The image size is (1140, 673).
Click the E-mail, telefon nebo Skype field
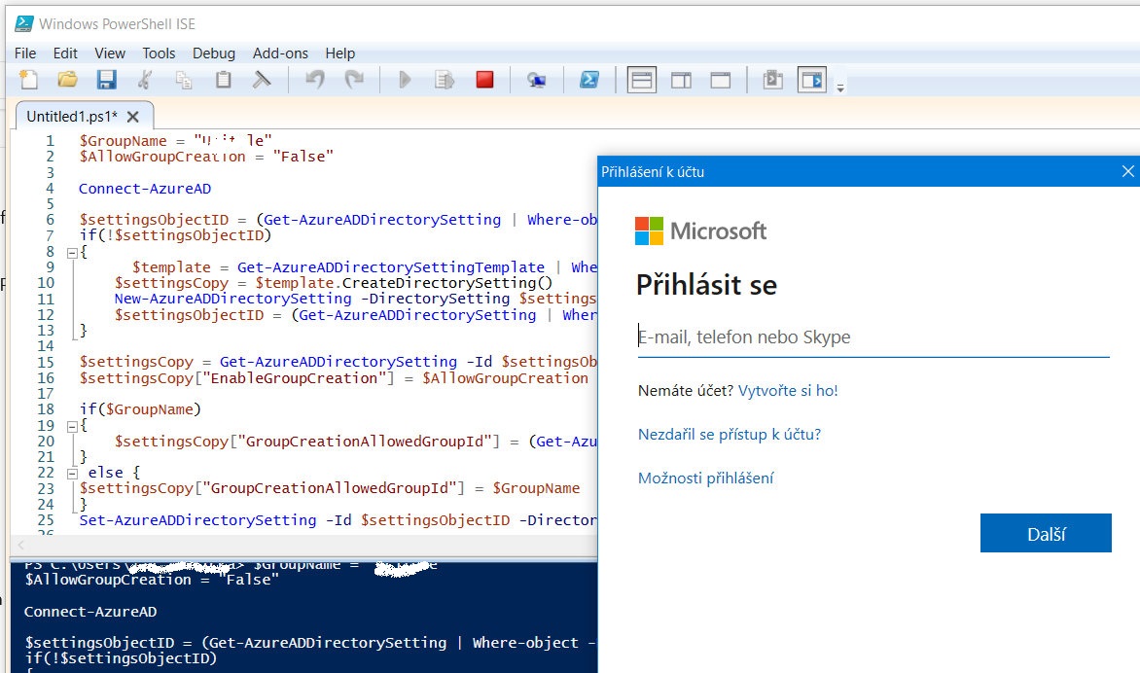click(x=873, y=337)
